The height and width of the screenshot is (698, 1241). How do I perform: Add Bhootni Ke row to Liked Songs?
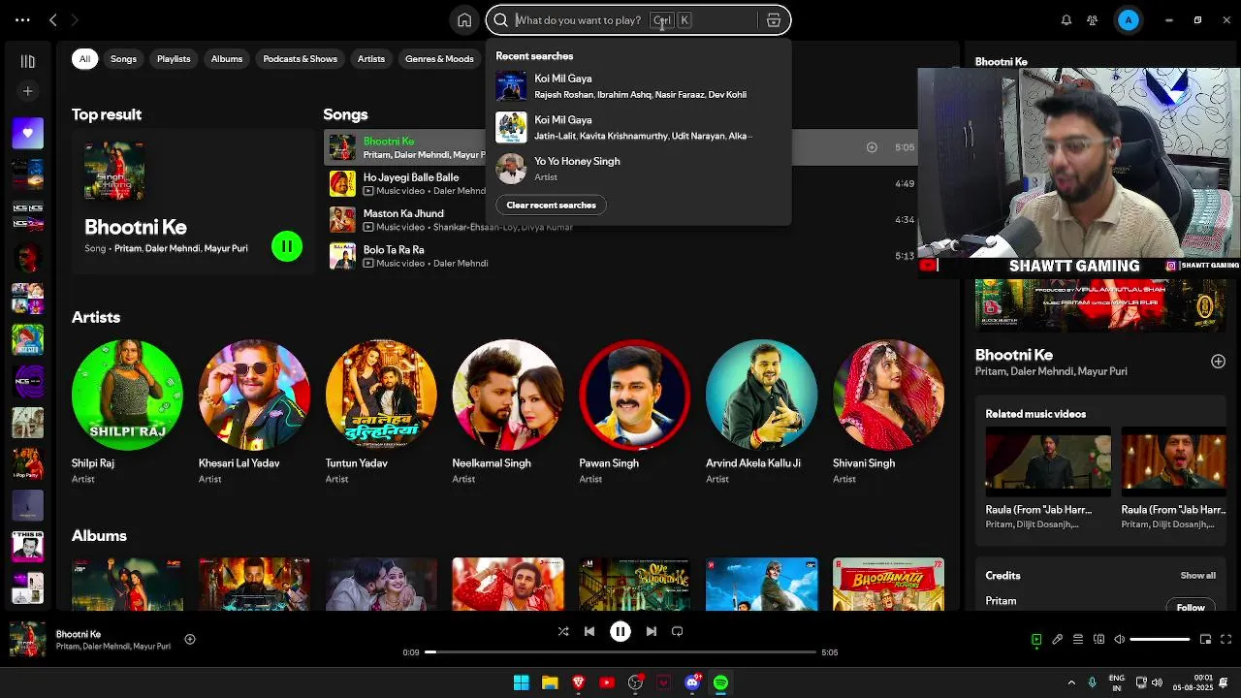coord(872,147)
